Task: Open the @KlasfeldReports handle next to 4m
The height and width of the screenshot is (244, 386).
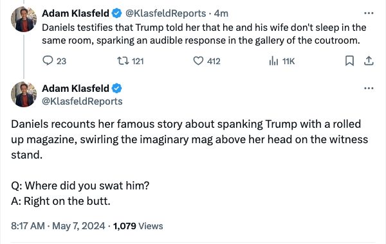Action: coord(166,13)
